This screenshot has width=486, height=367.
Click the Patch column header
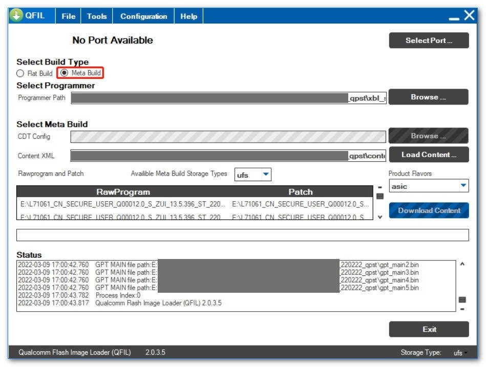coord(301,192)
